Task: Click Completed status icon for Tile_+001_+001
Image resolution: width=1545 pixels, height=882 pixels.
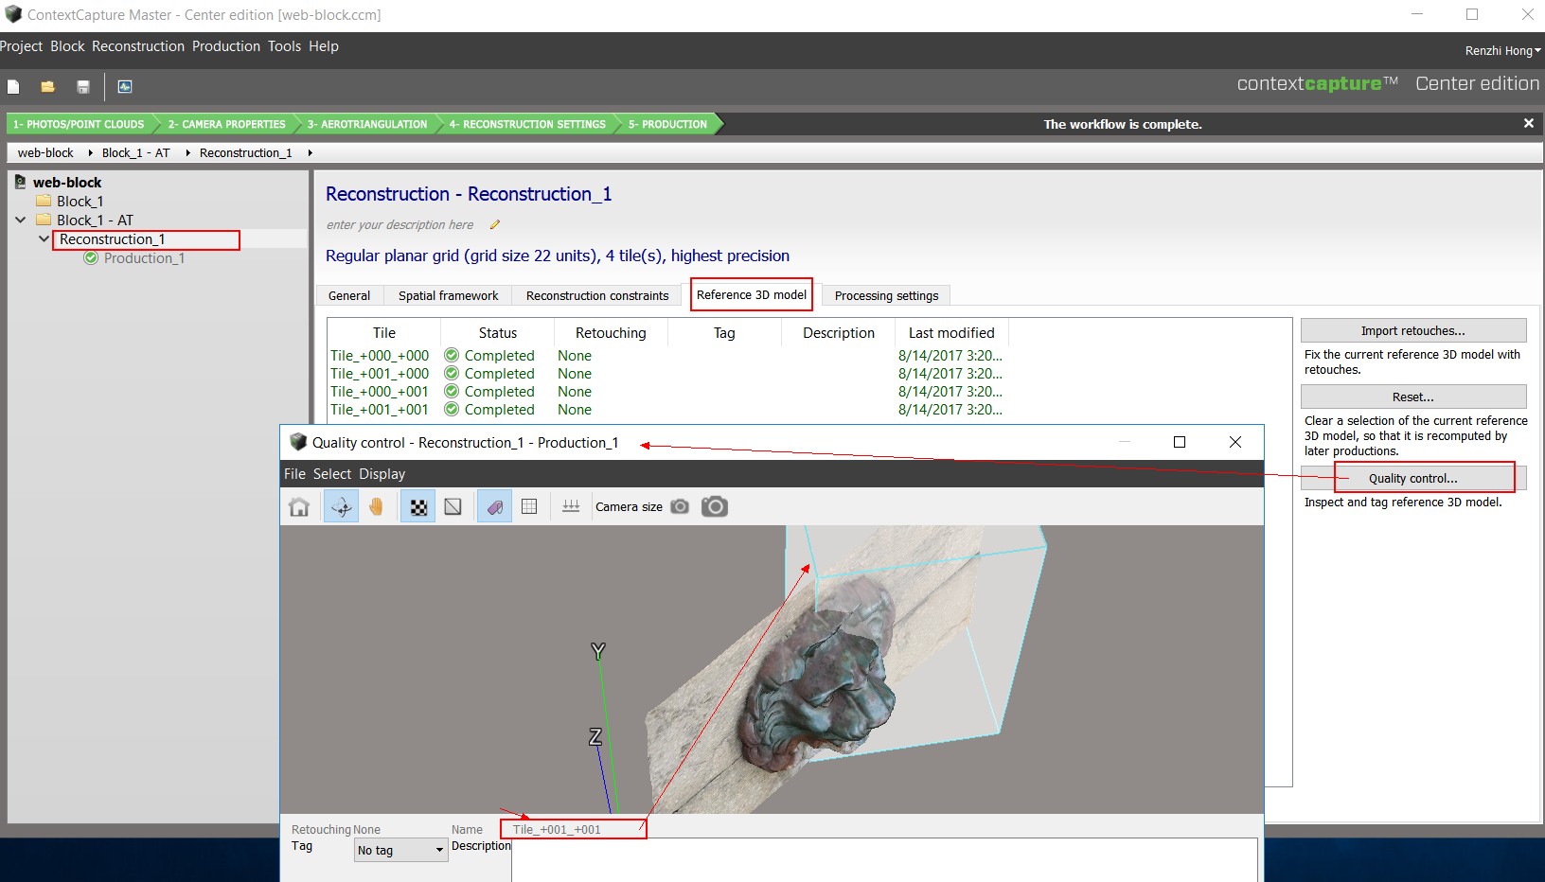Action: pos(452,409)
